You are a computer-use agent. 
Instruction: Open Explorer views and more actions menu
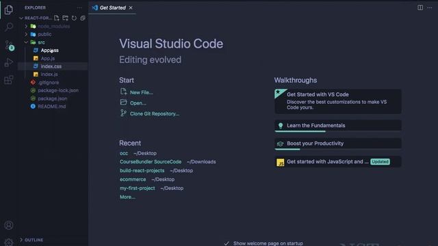pyautogui.click(x=79, y=8)
